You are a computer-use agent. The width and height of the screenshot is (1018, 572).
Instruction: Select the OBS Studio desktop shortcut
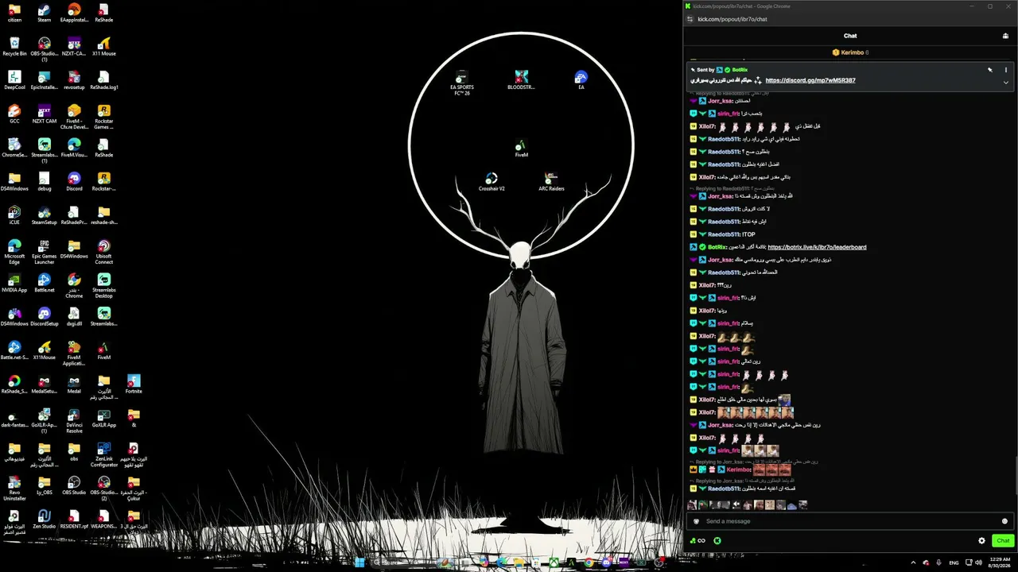tap(74, 485)
